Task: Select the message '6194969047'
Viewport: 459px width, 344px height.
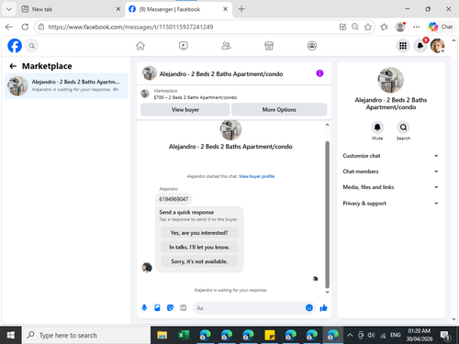Action: click(174, 199)
